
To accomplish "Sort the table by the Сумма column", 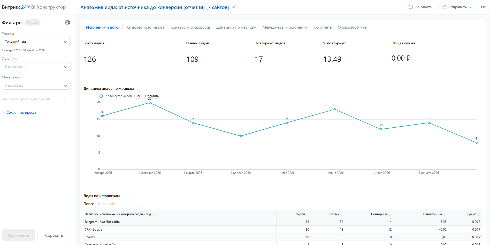I will (473, 214).
